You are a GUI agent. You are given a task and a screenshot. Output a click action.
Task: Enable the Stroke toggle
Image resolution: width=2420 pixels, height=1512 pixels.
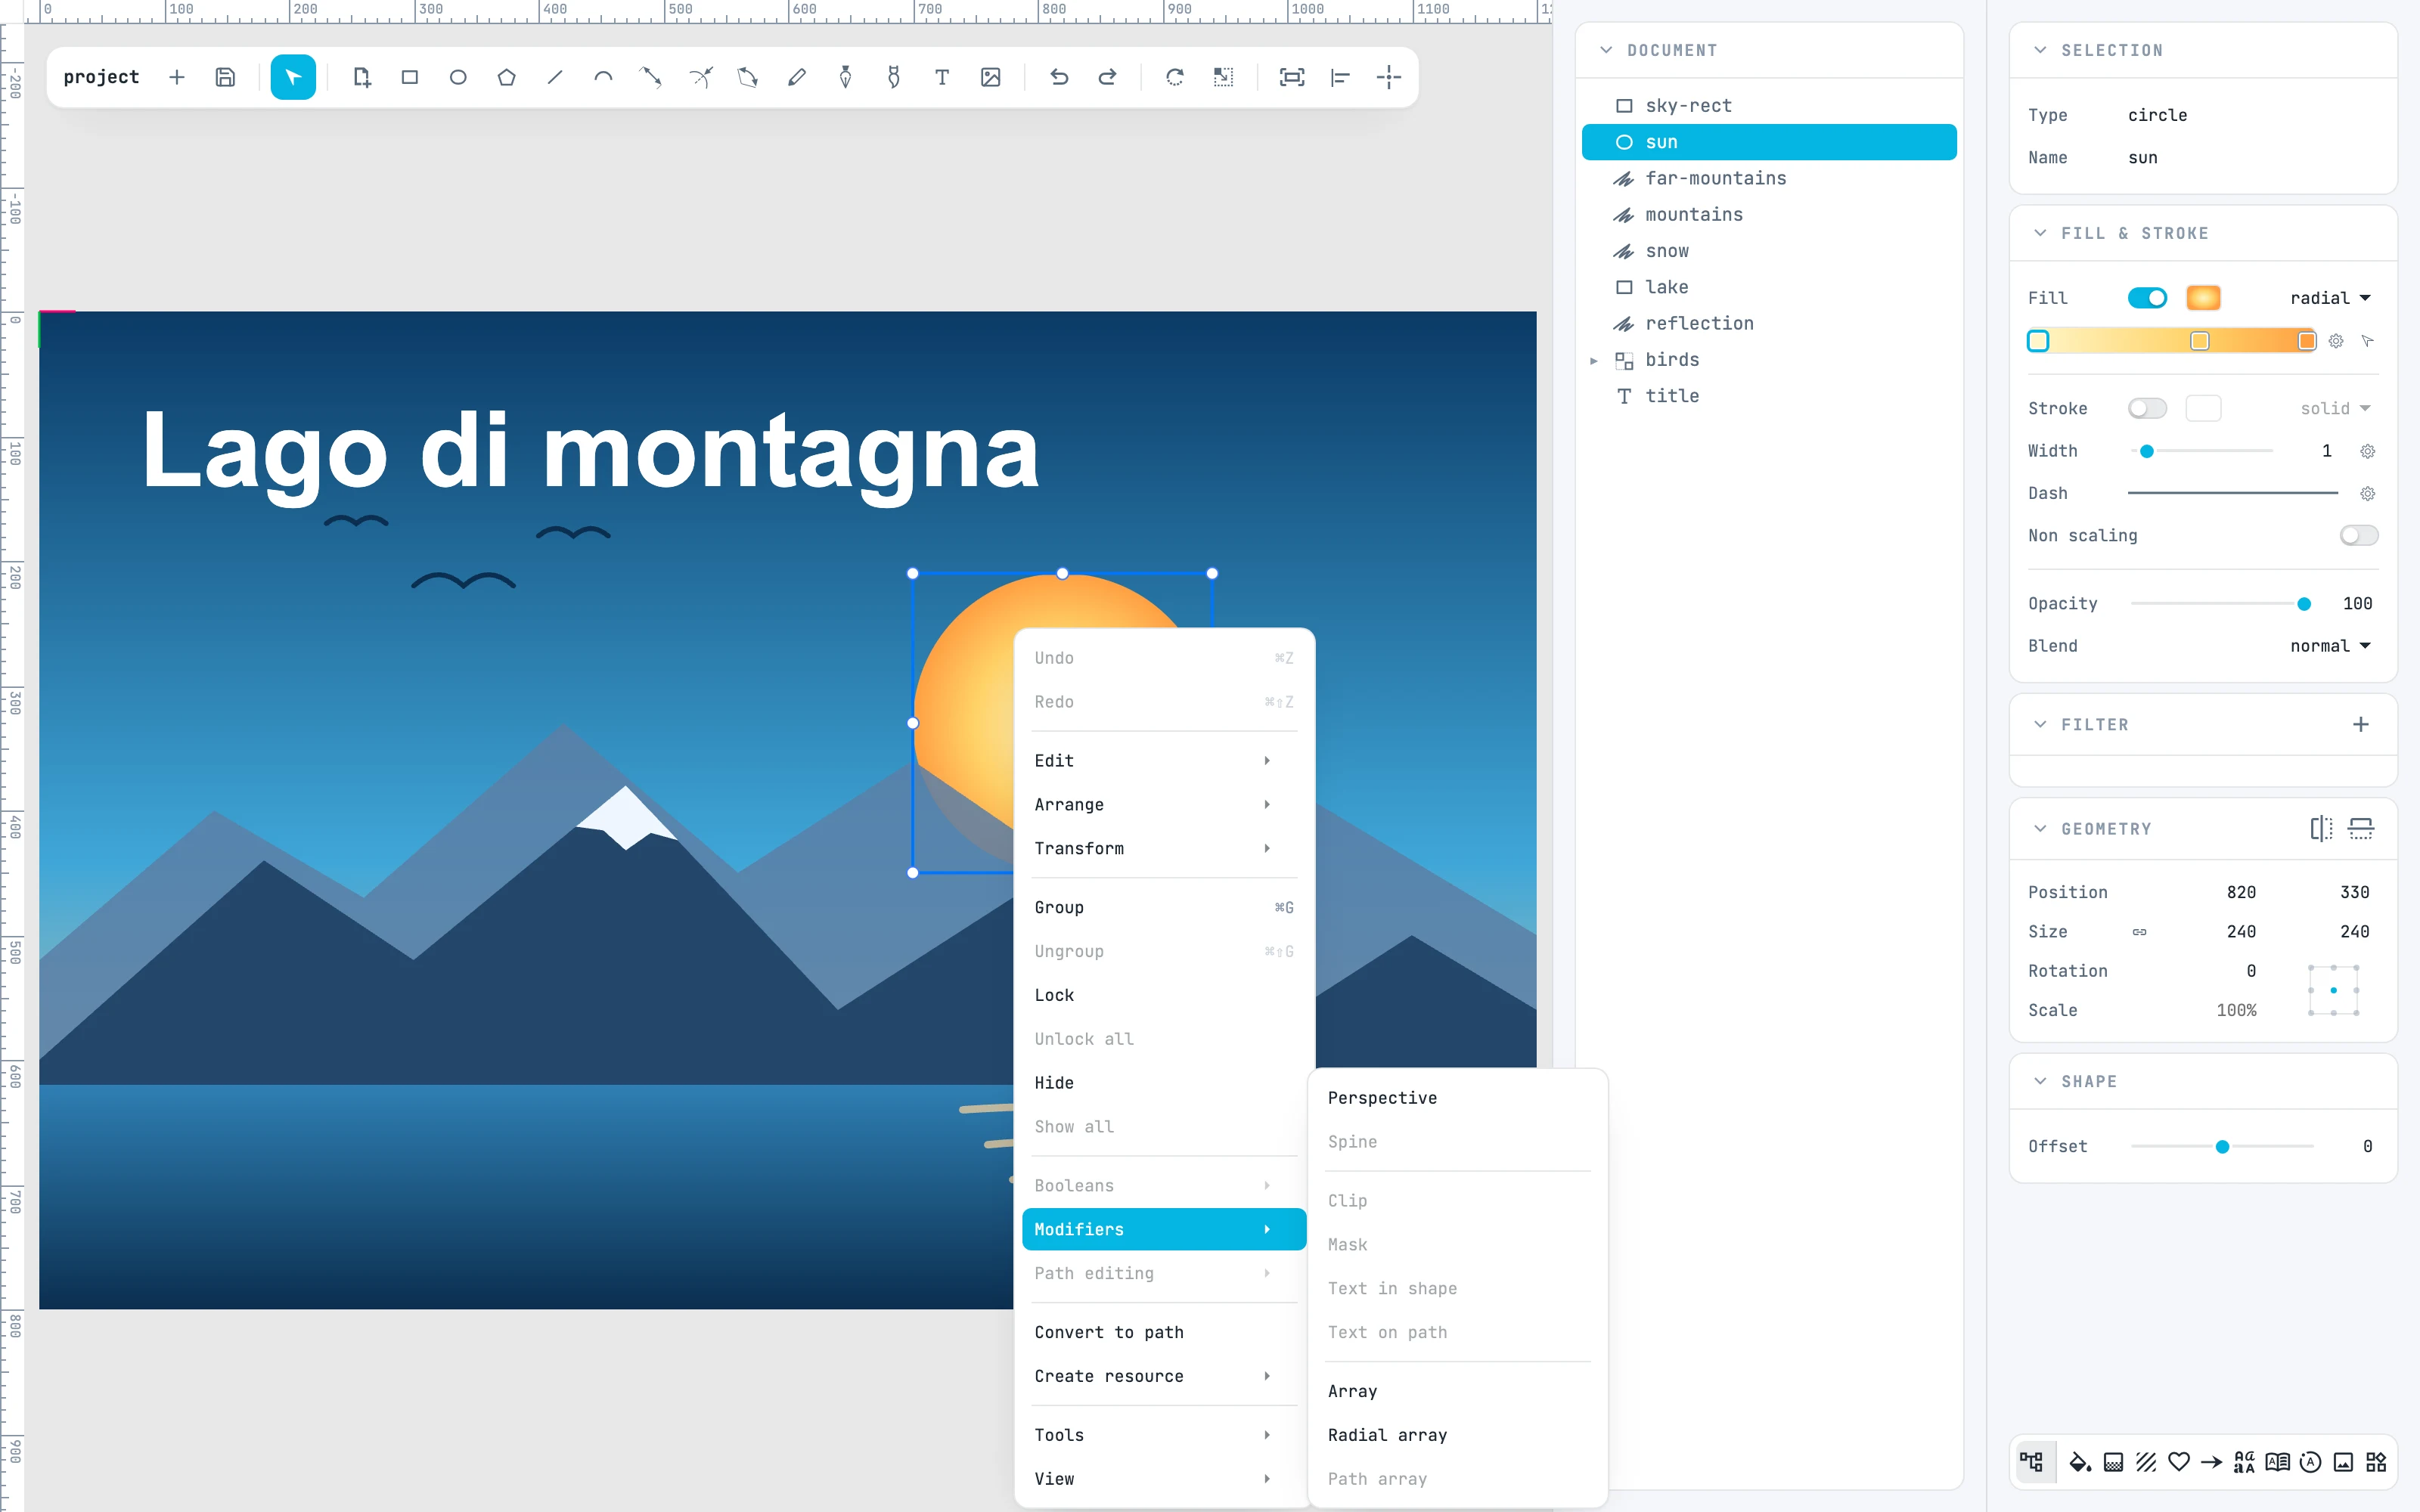tap(2147, 408)
